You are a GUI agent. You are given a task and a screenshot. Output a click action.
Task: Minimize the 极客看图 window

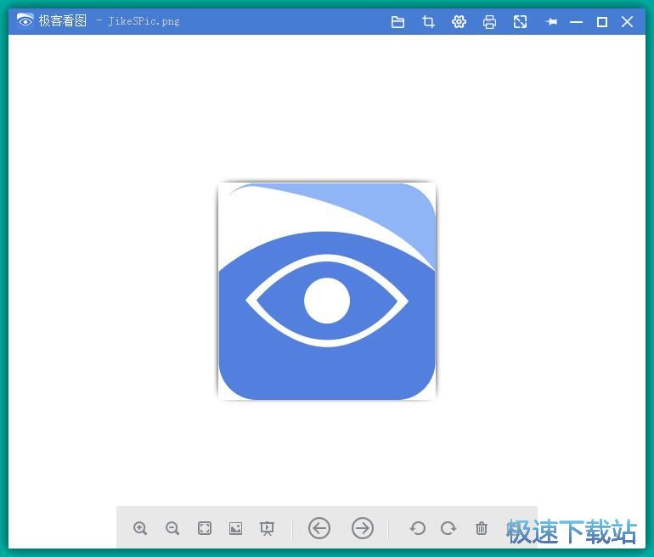point(576,22)
